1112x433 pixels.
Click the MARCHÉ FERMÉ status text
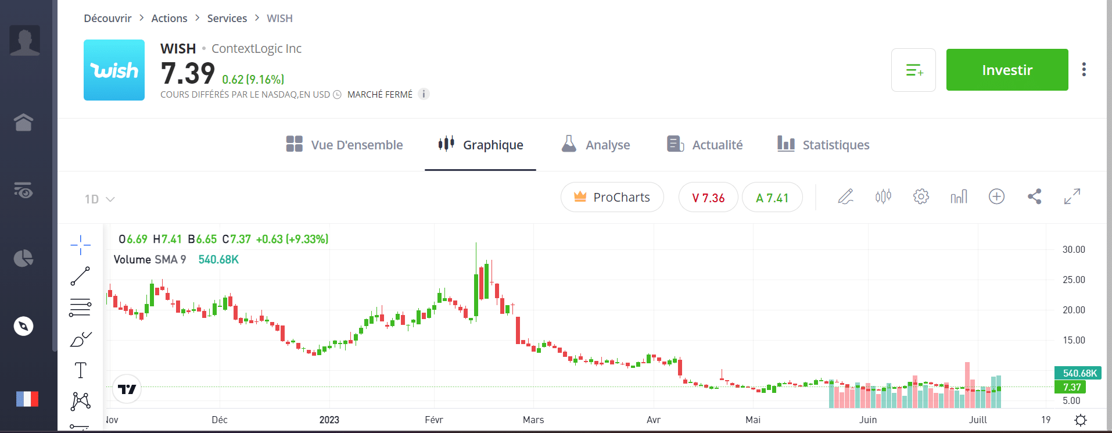(x=380, y=95)
